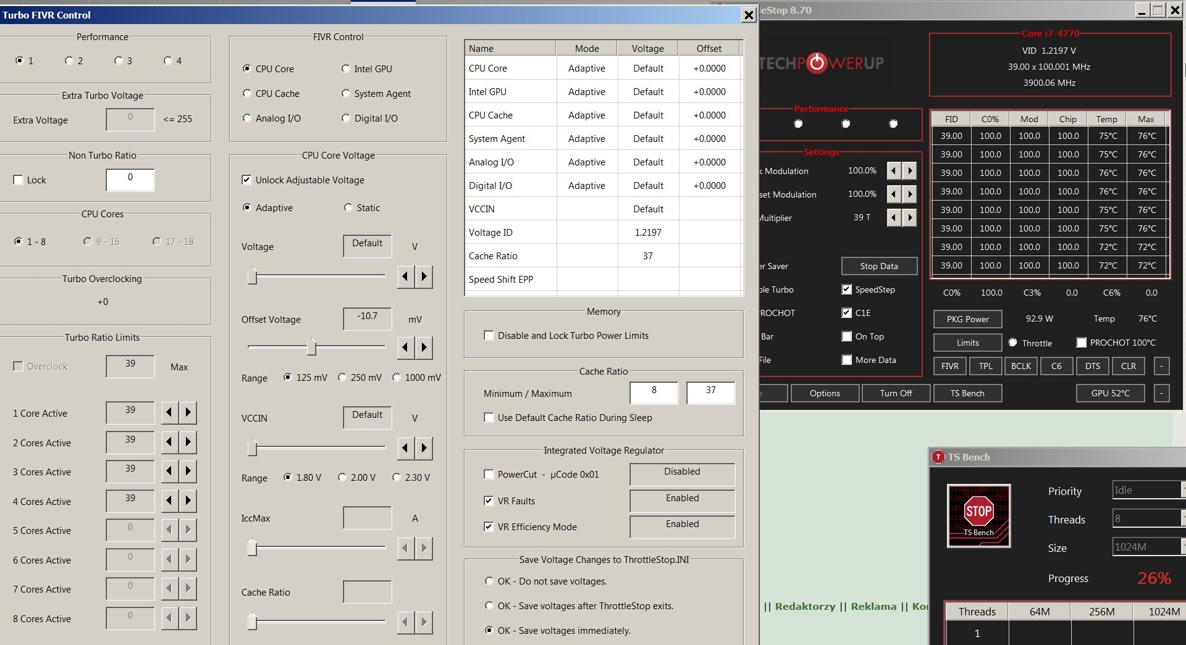
Task: Click the Turn Off button
Action: (x=896, y=393)
